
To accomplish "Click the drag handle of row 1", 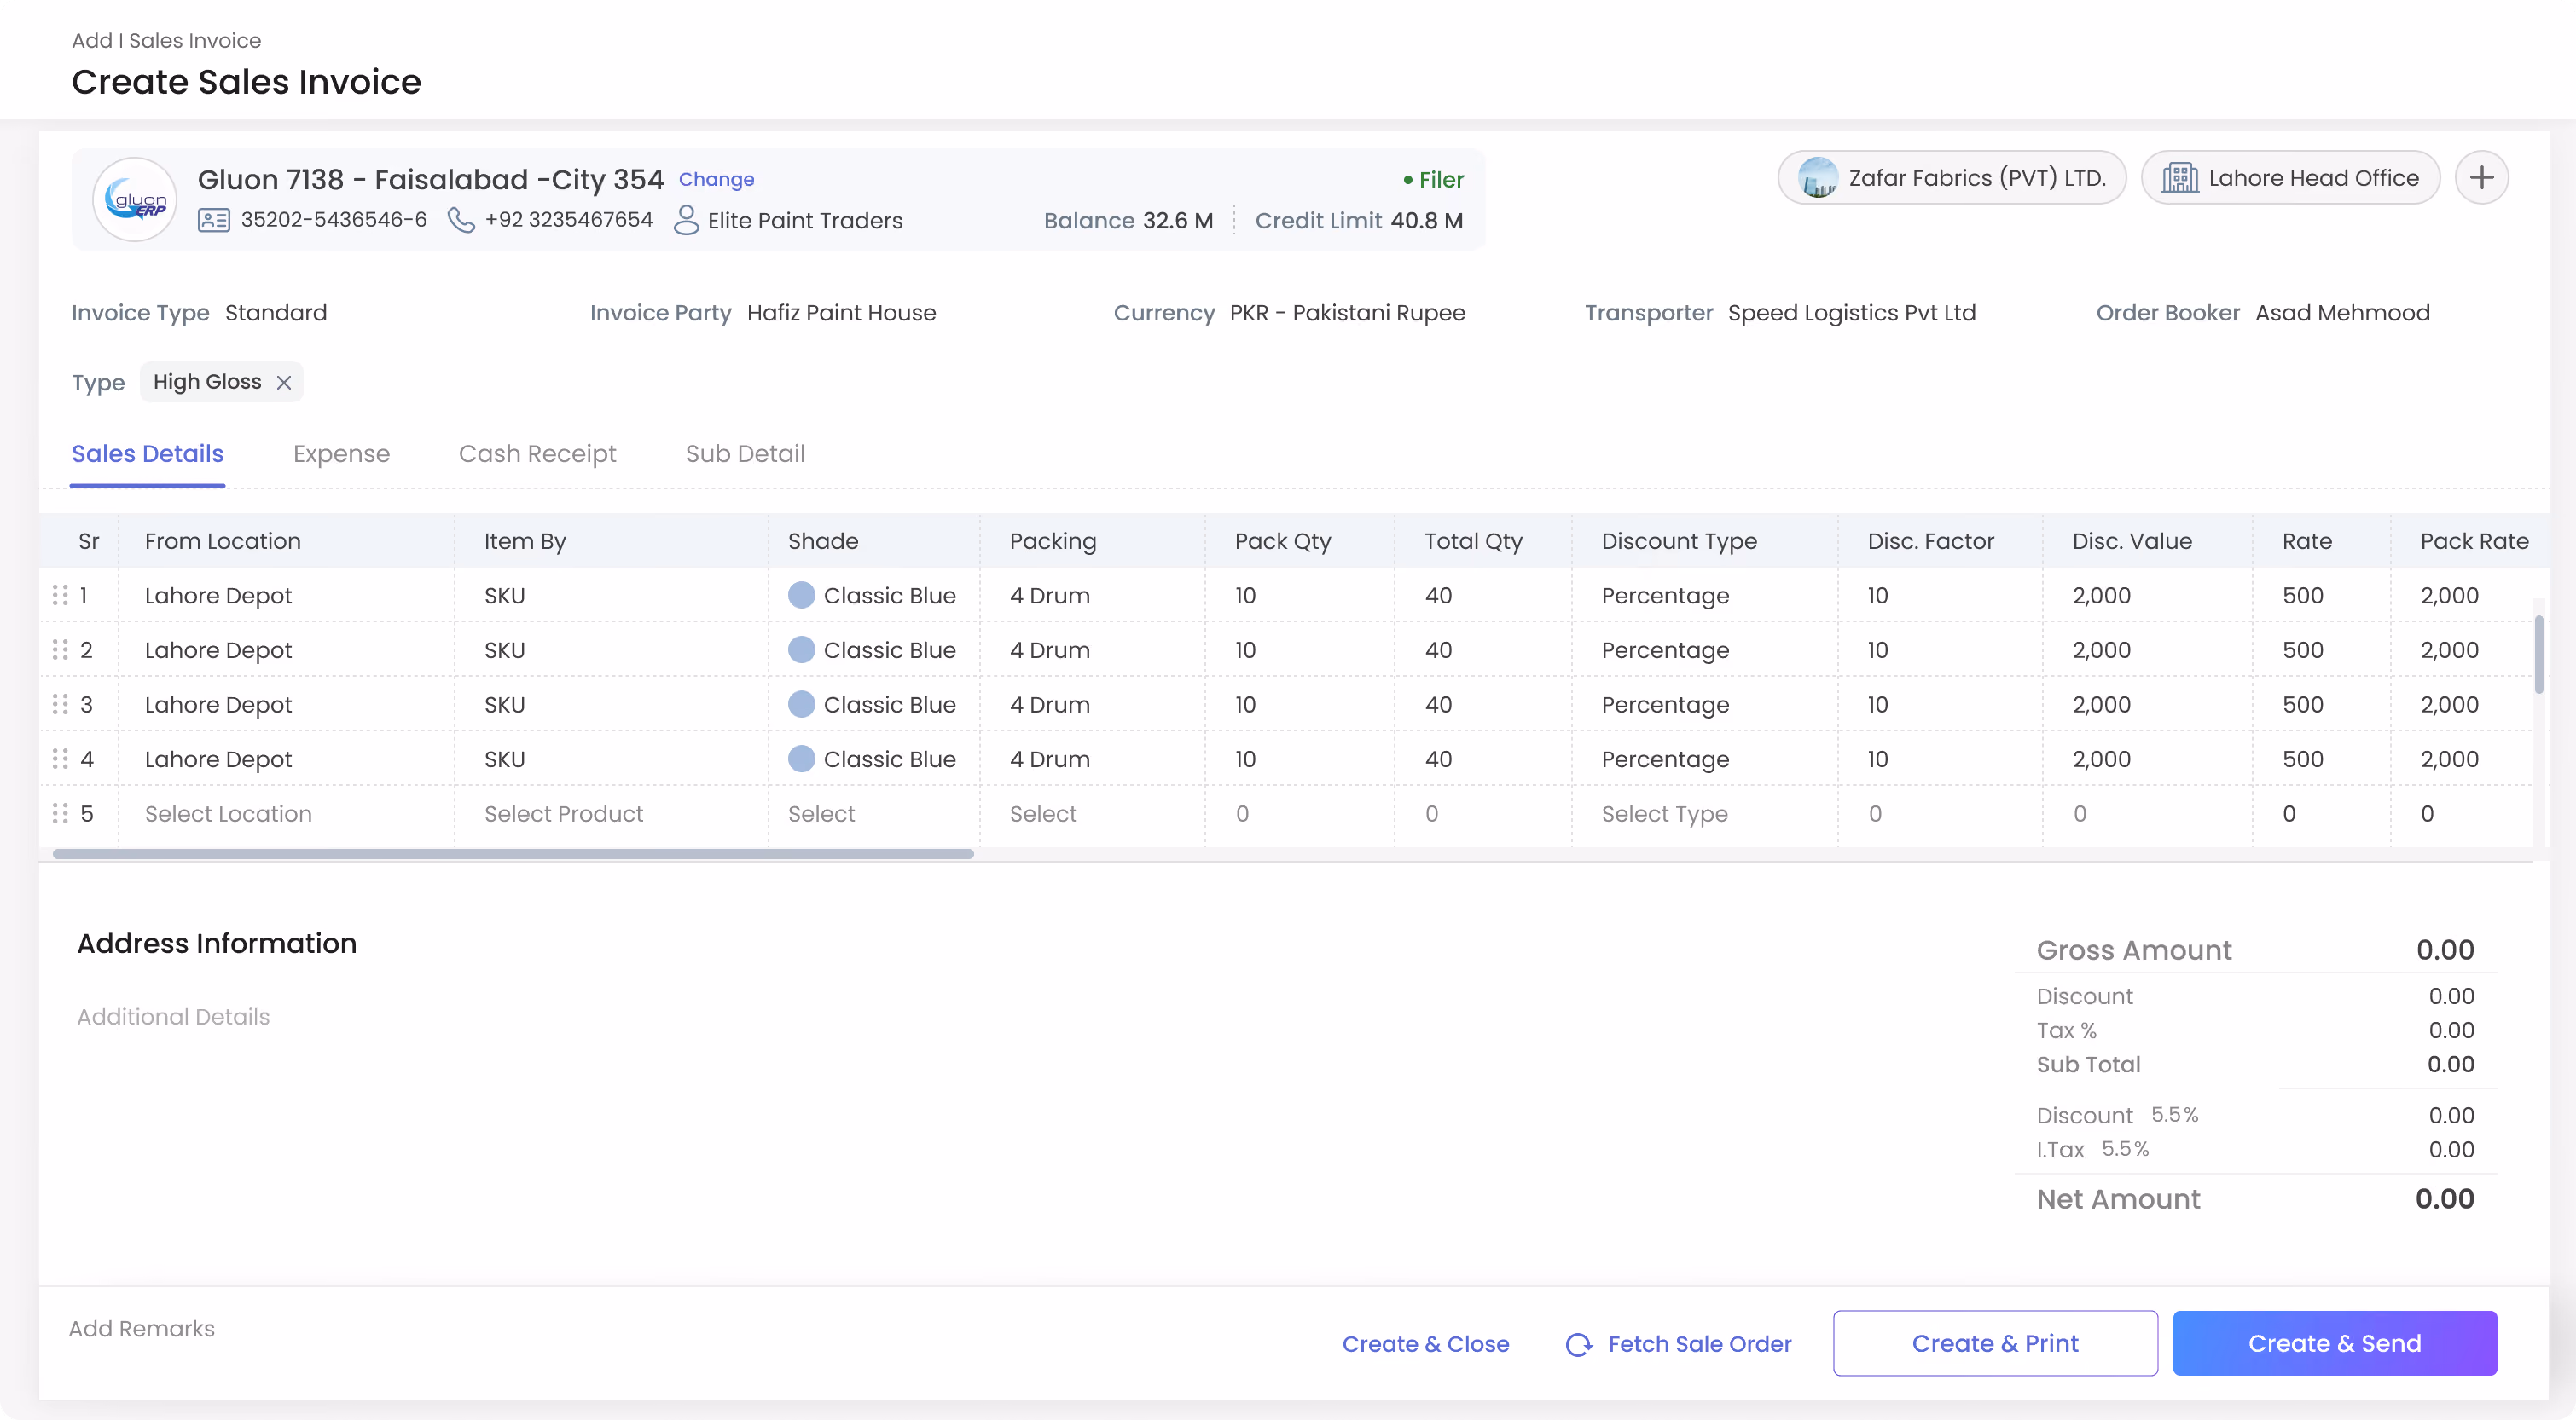I will (x=60, y=596).
